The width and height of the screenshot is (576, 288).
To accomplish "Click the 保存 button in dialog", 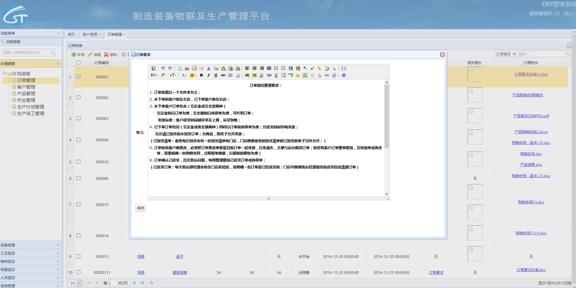I will (140, 208).
